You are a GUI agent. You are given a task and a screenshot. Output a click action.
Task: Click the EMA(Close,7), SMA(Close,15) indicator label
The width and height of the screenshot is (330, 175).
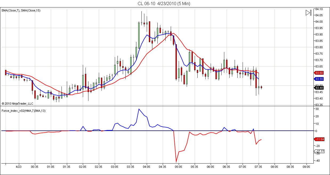21,10
